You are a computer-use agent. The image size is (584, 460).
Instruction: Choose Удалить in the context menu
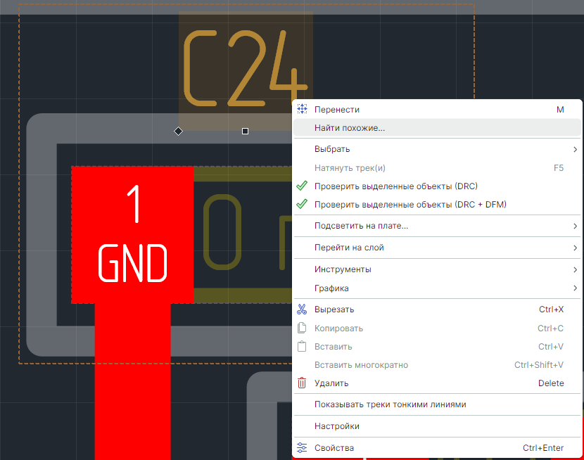tap(437, 383)
